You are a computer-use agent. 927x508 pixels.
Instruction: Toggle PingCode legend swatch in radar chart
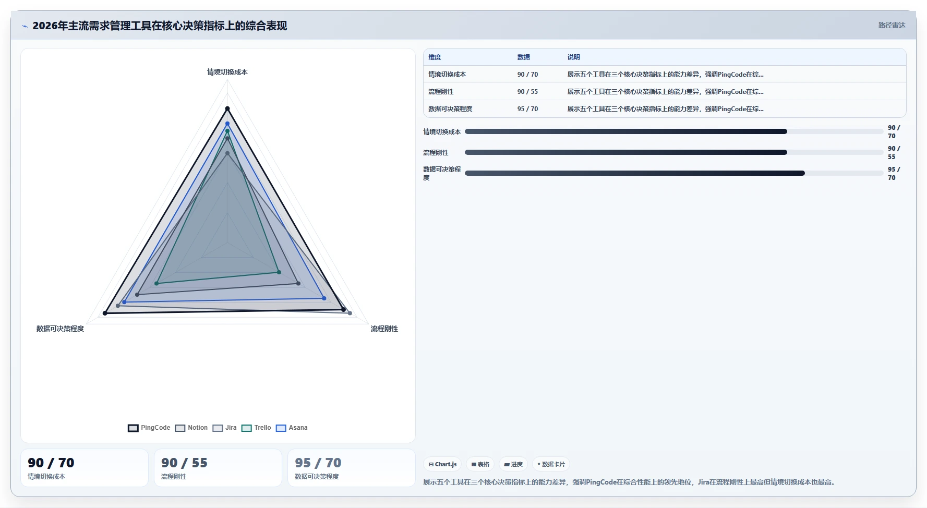tap(133, 428)
